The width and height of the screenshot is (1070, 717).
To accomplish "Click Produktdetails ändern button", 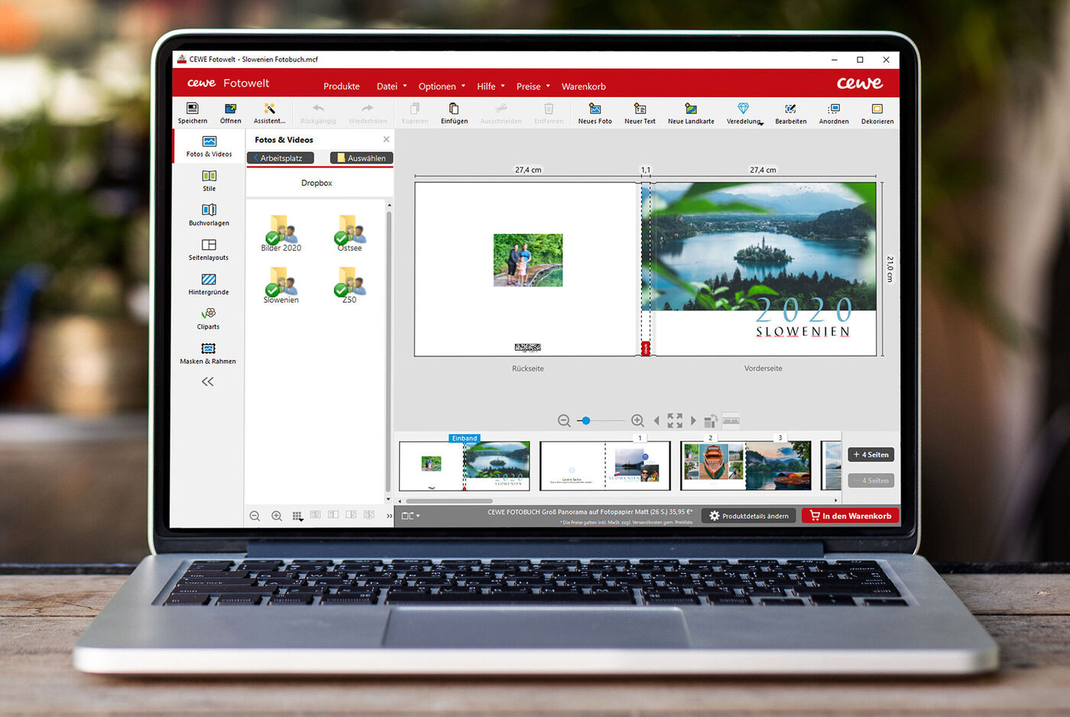I will pyautogui.click(x=749, y=516).
